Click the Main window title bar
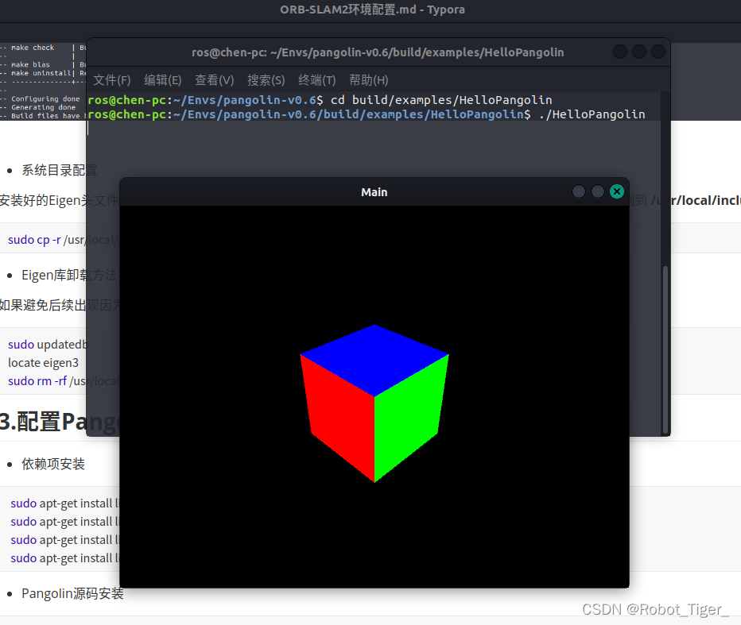The height and width of the screenshot is (625, 741). click(x=374, y=192)
